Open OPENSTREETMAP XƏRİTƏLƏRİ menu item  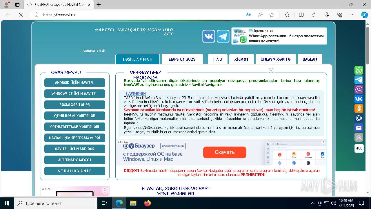(x=75, y=127)
